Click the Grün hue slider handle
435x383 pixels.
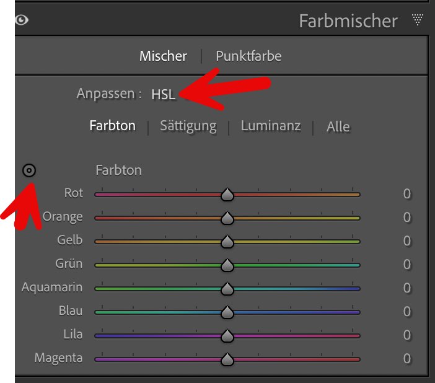(x=227, y=265)
